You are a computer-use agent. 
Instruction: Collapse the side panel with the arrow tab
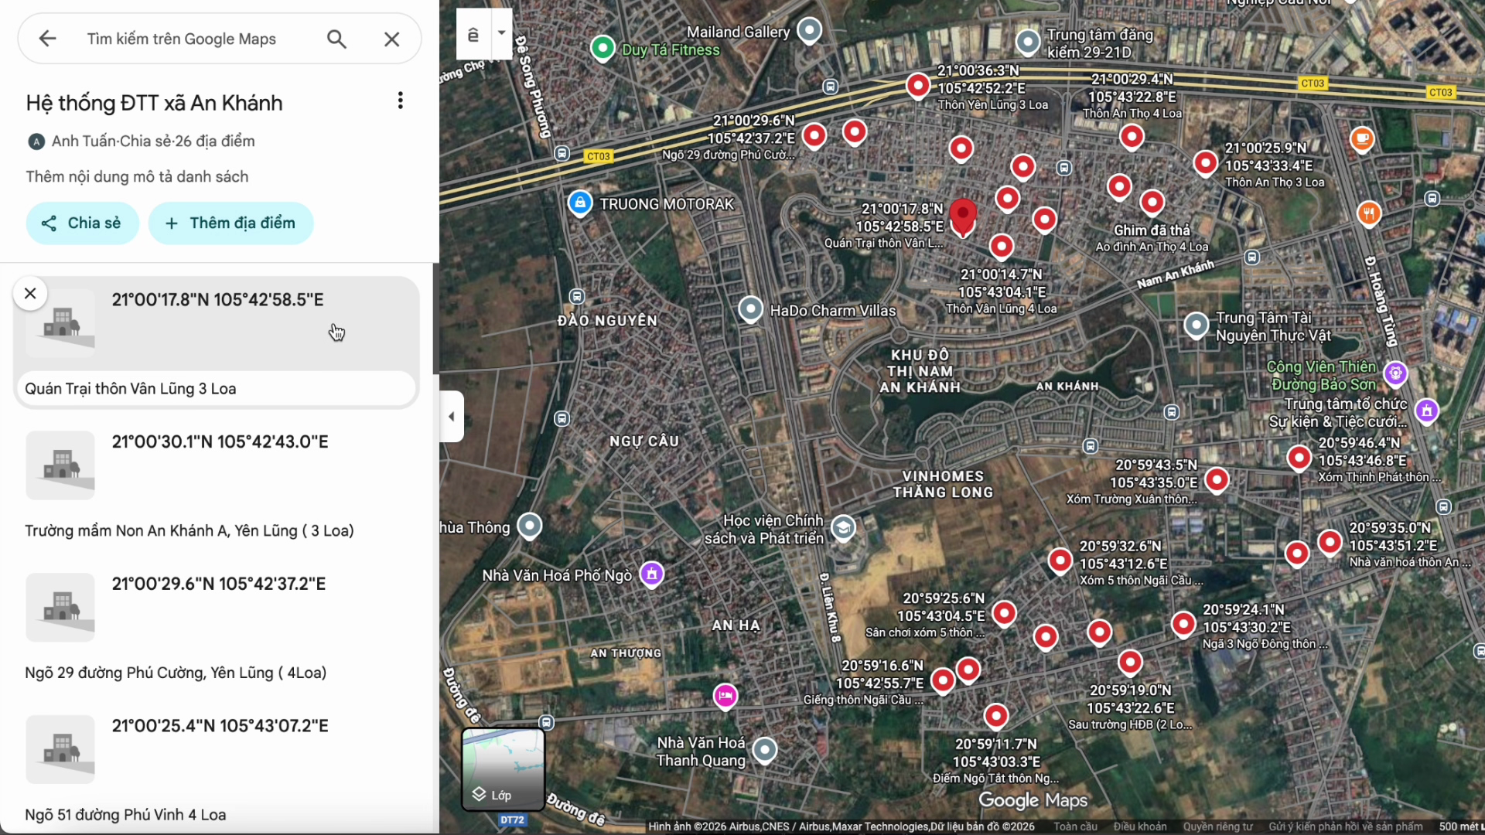click(452, 417)
